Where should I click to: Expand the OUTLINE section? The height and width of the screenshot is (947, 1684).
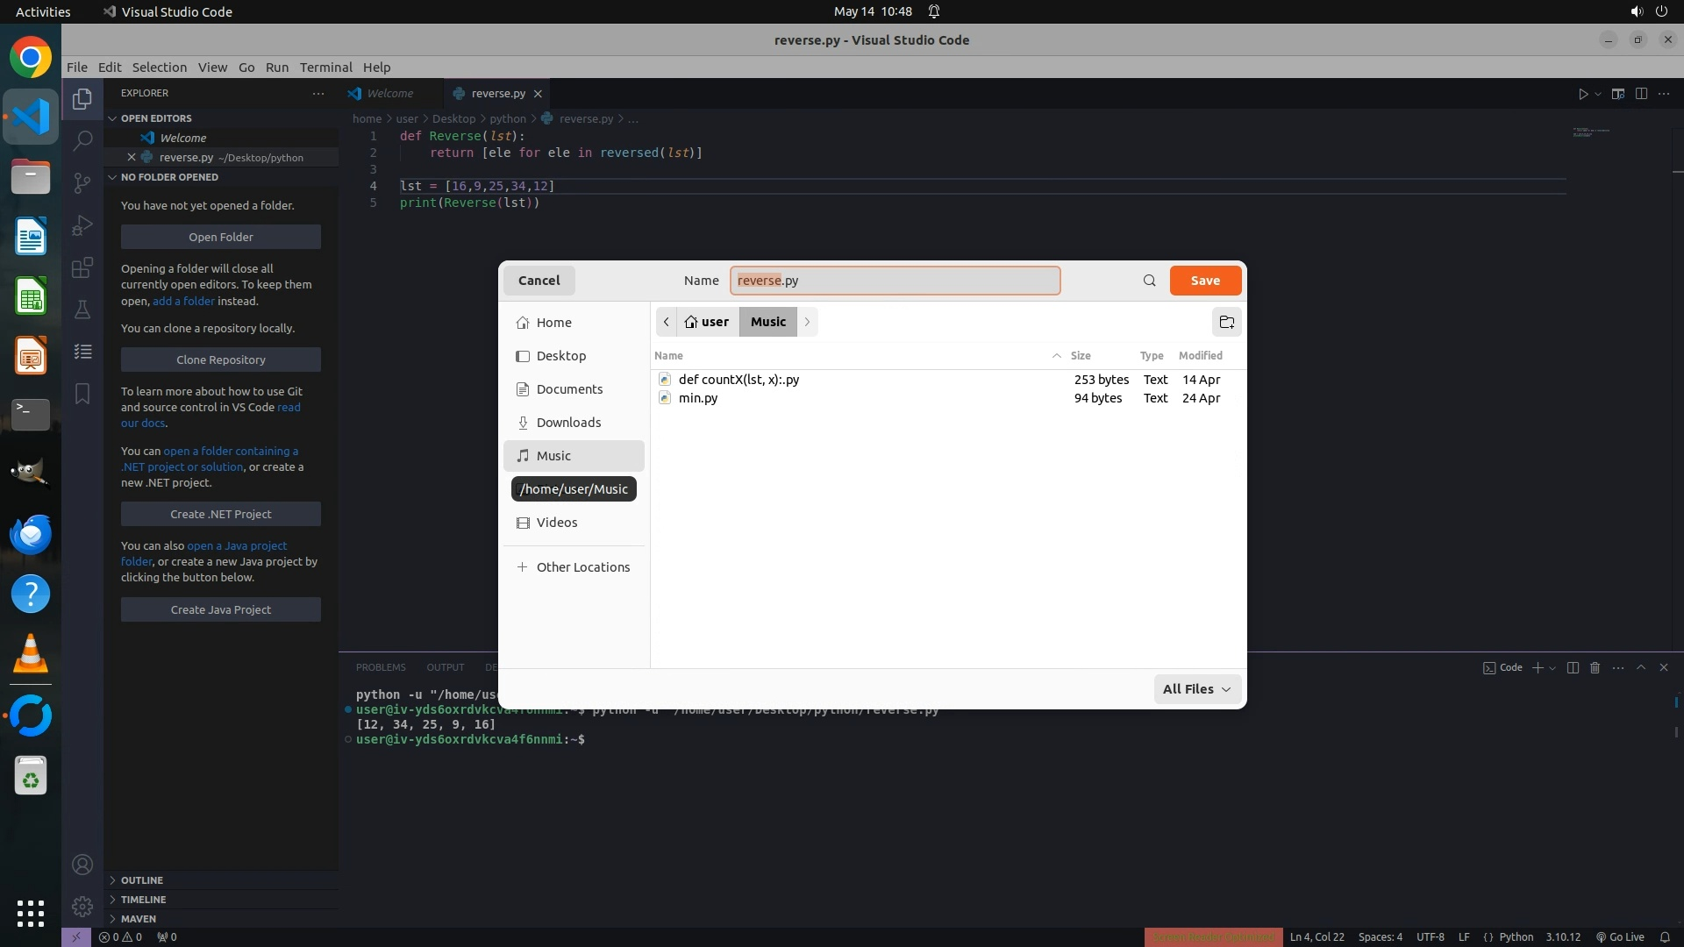142,879
